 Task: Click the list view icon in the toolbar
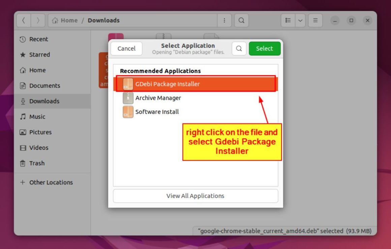click(x=288, y=20)
